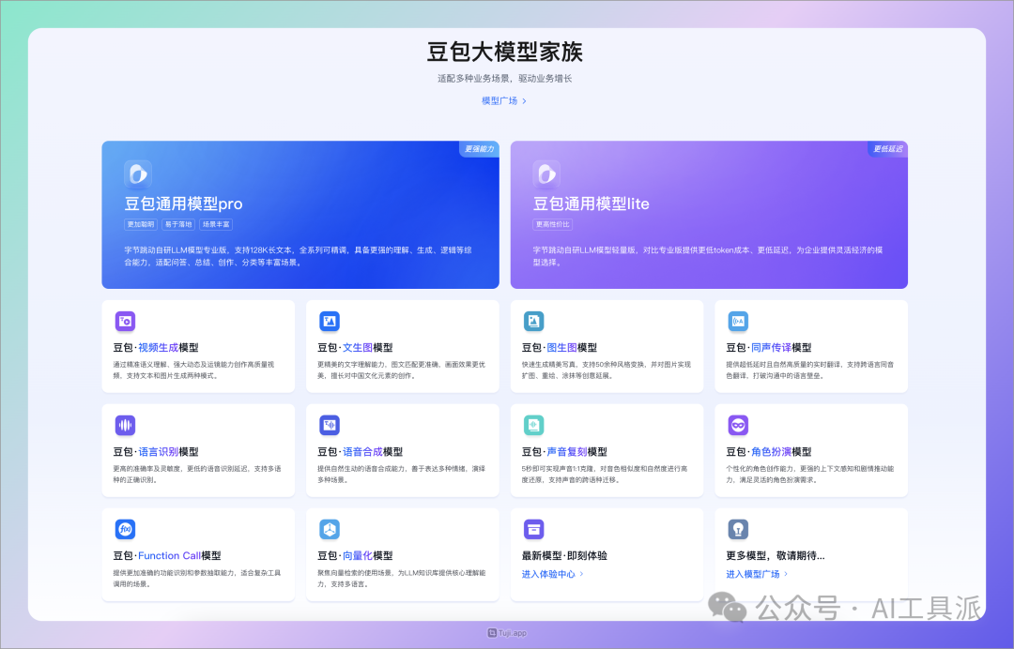Click the 声音复刻 description about 5秒克隆

coord(605,474)
